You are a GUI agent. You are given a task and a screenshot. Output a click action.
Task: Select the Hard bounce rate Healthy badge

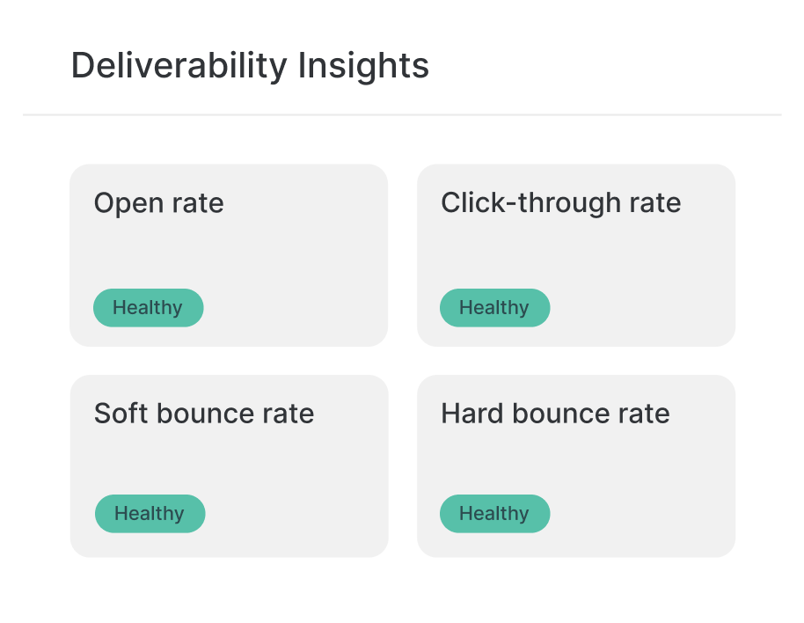494,514
